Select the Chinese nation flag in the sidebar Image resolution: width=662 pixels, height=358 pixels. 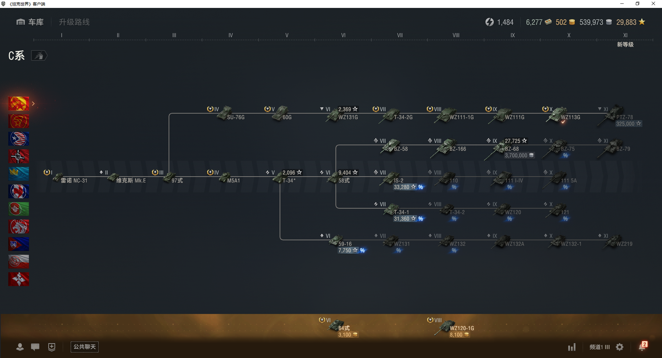pos(19,104)
